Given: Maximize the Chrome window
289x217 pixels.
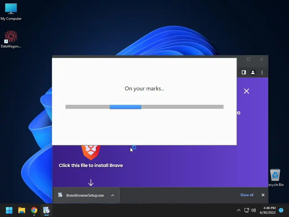Looking at the screenshot, I should 249,59.
